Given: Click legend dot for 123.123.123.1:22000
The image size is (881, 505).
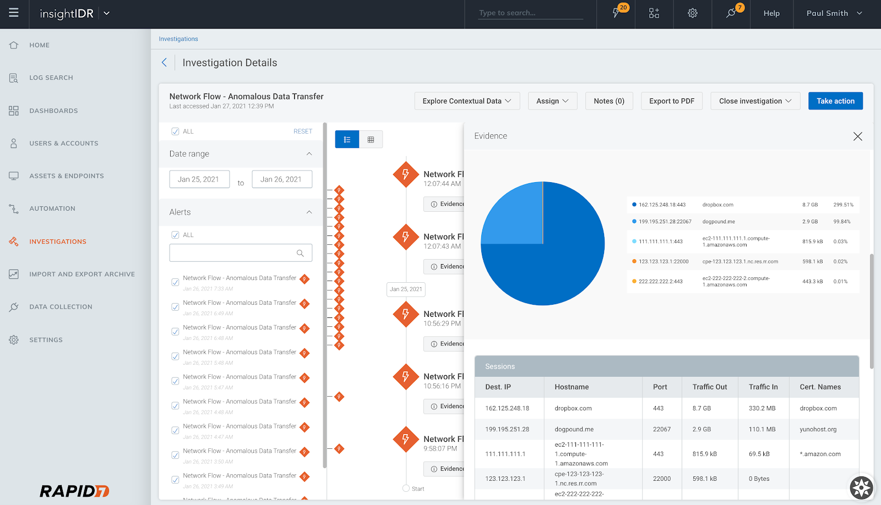Looking at the screenshot, I should point(634,262).
